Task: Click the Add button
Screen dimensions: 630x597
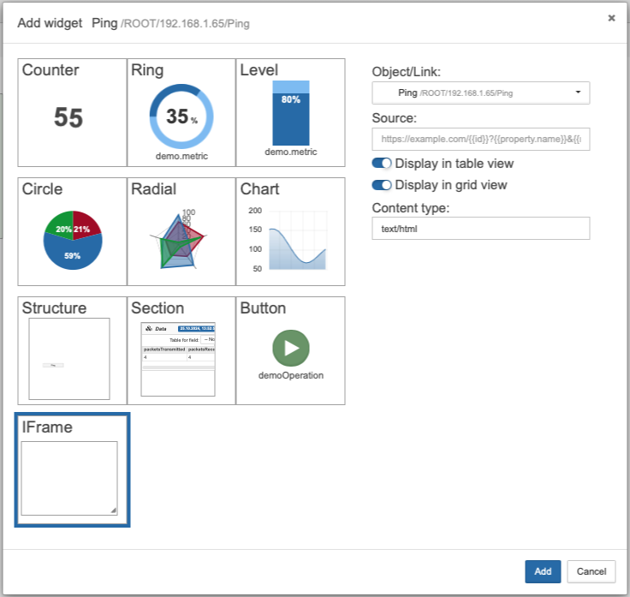Action: [x=543, y=571]
